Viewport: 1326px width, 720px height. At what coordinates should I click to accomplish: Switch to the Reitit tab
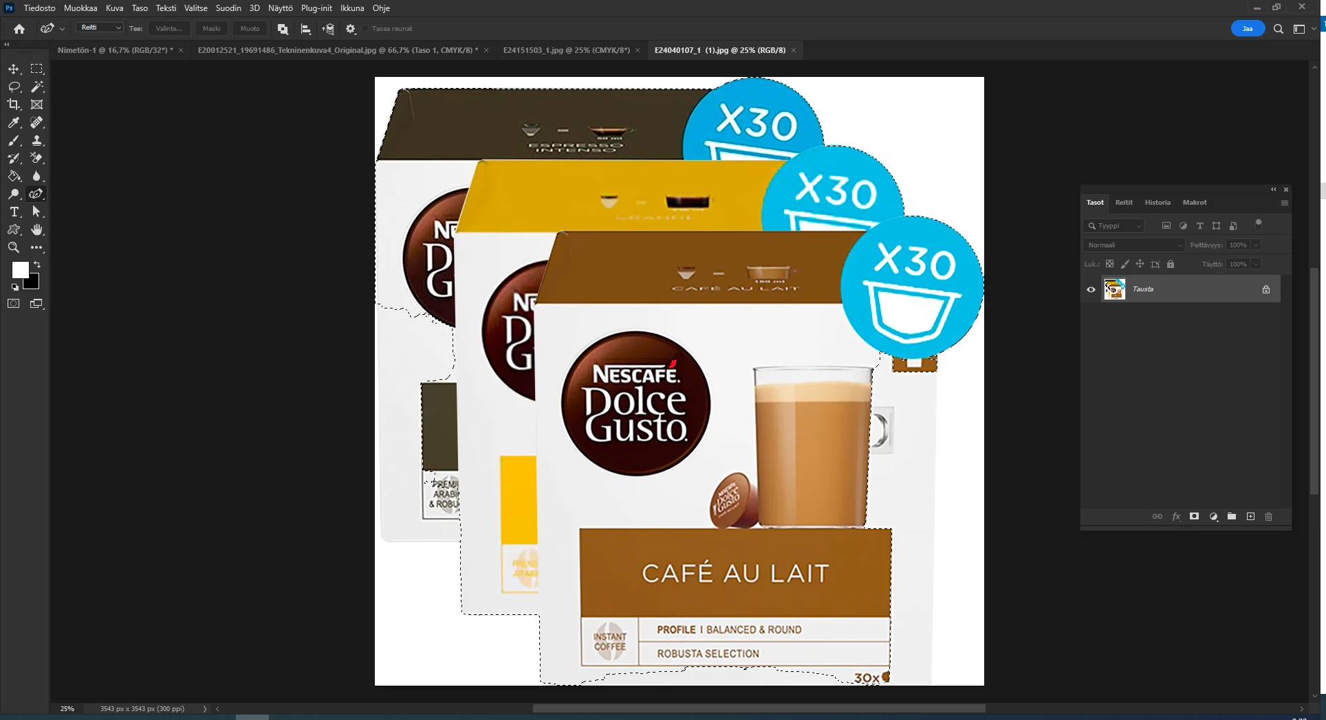[1124, 203]
